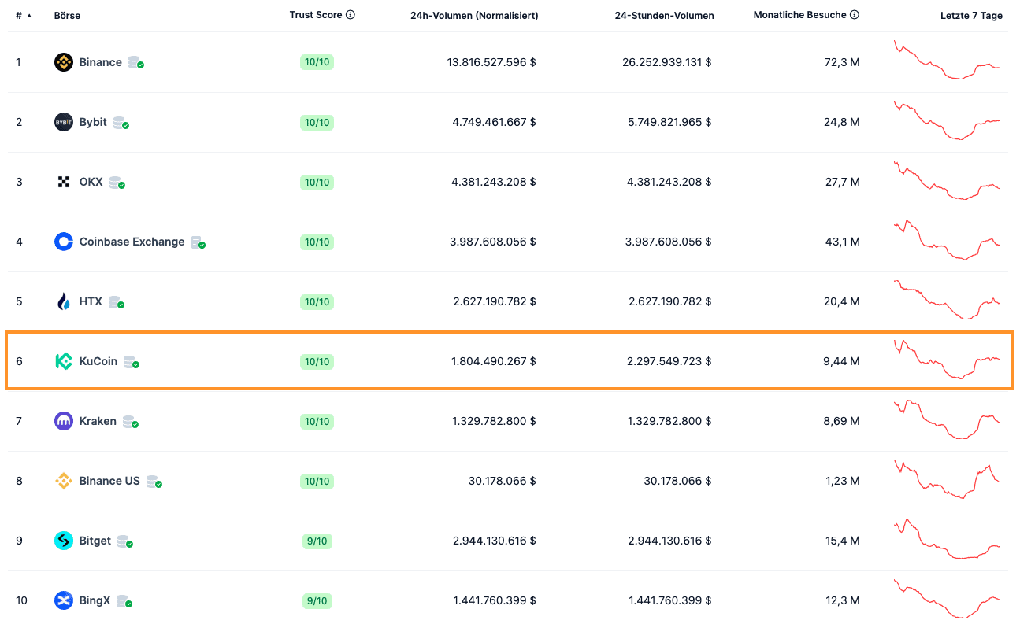Image resolution: width=1020 pixels, height=624 pixels.
Task: Click the reserves coin icon beside Bitget
Action: click(x=124, y=541)
